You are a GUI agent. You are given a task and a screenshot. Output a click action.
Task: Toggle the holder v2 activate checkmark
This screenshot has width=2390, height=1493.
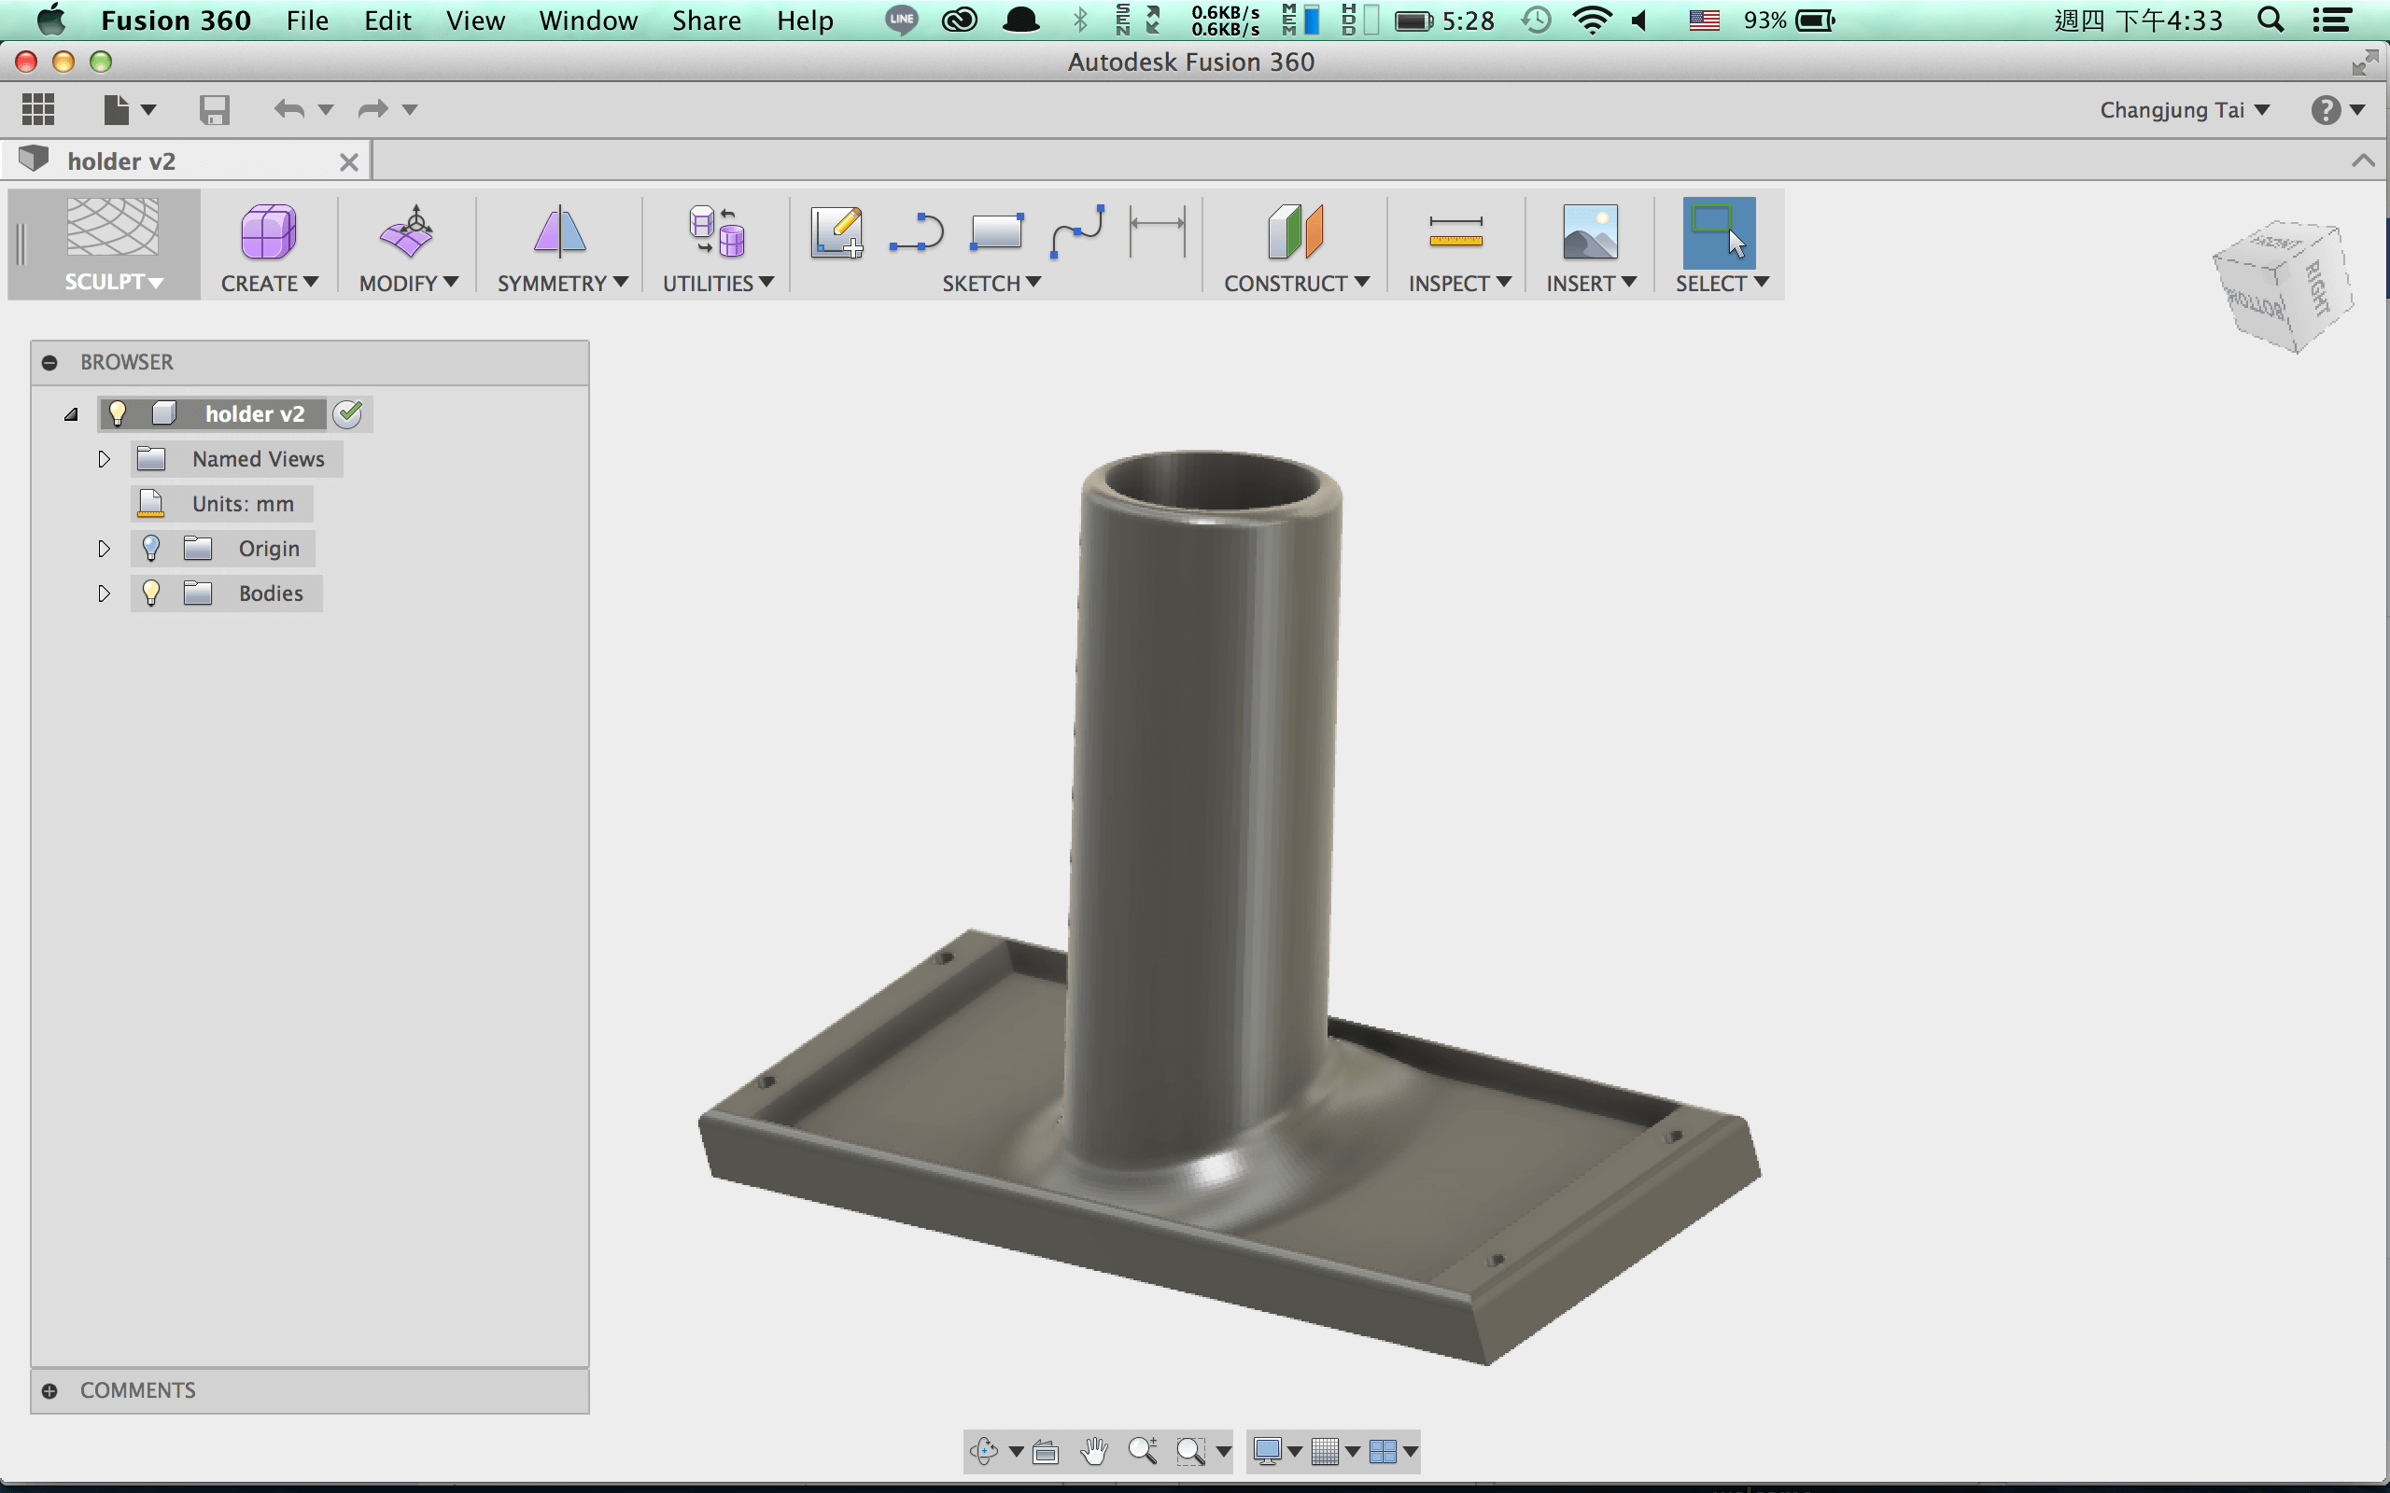[x=347, y=413]
